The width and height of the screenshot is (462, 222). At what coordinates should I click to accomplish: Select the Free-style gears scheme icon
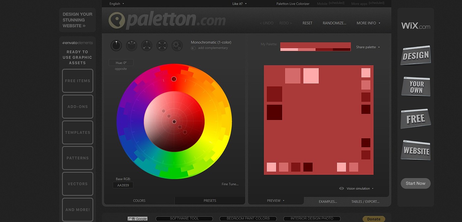(x=177, y=46)
